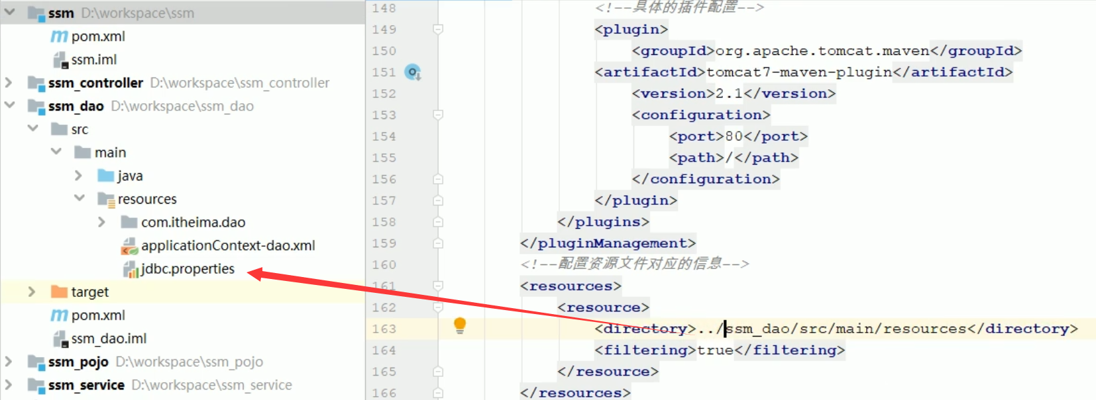This screenshot has height=400, width=1096.
Task: Click the jdbc.properties file icon
Action: pos(130,269)
